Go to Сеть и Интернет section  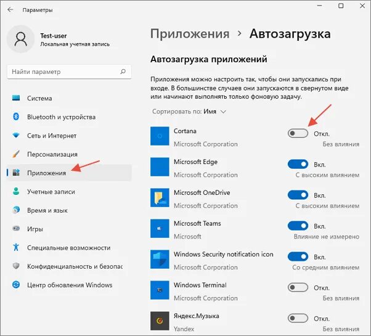tap(69, 136)
